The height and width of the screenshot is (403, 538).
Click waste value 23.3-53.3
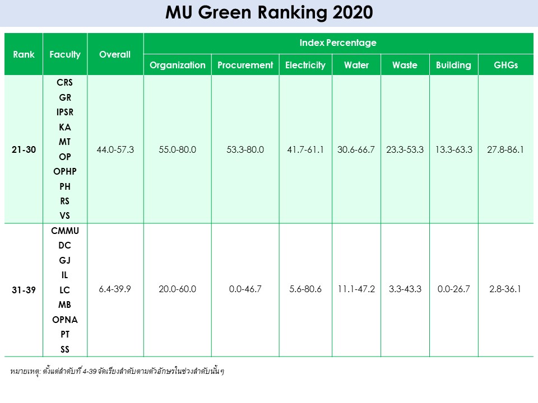click(405, 149)
